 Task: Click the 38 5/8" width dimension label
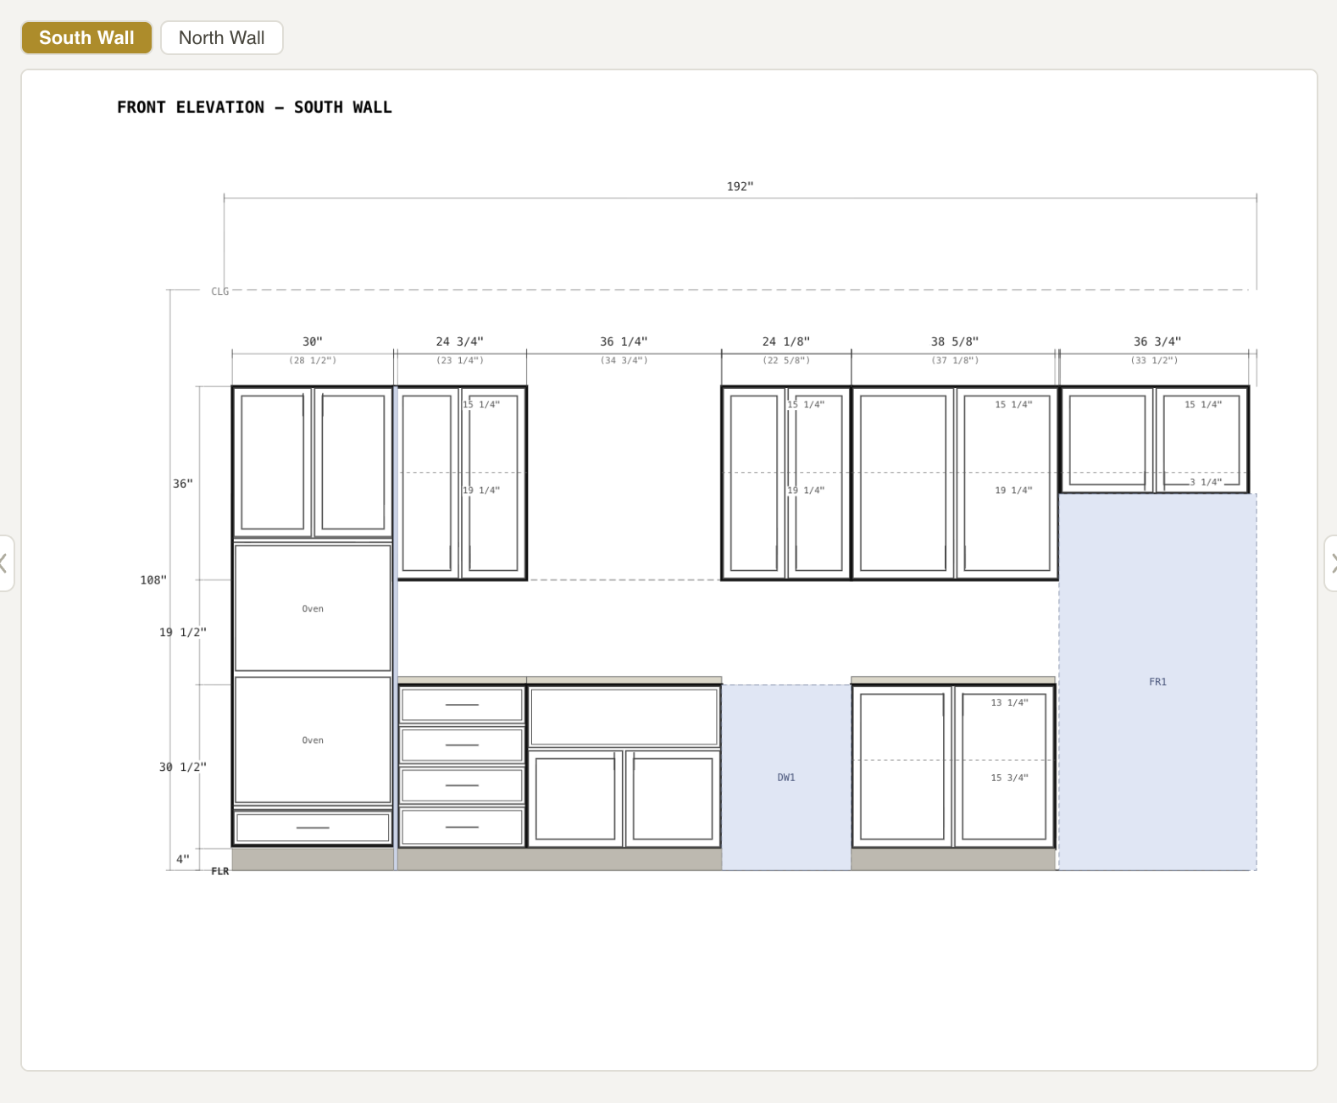[954, 341]
